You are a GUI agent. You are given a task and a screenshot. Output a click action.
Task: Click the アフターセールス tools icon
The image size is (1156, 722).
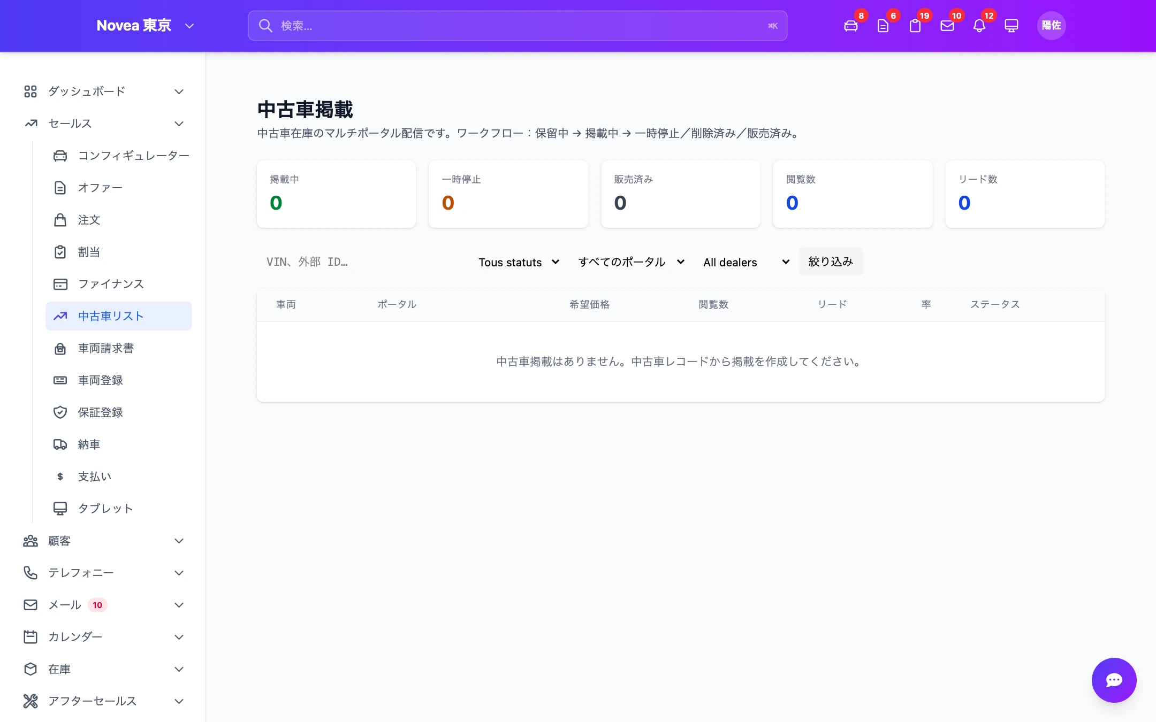coord(31,701)
